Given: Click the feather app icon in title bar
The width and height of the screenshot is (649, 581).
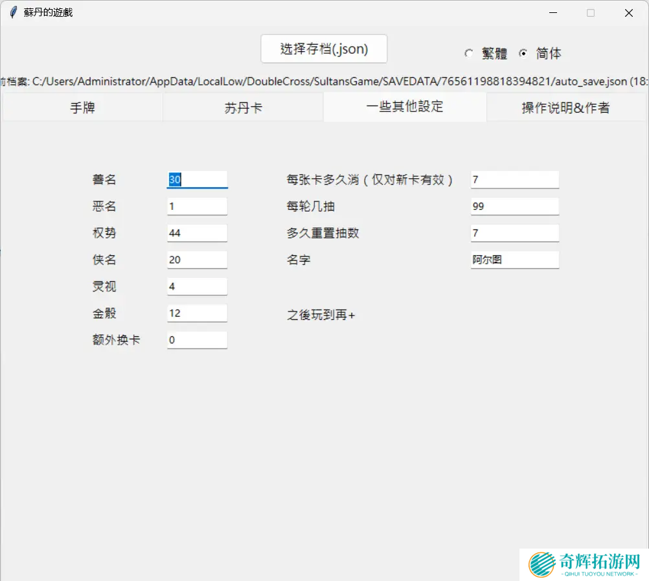Looking at the screenshot, I should click(13, 12).
